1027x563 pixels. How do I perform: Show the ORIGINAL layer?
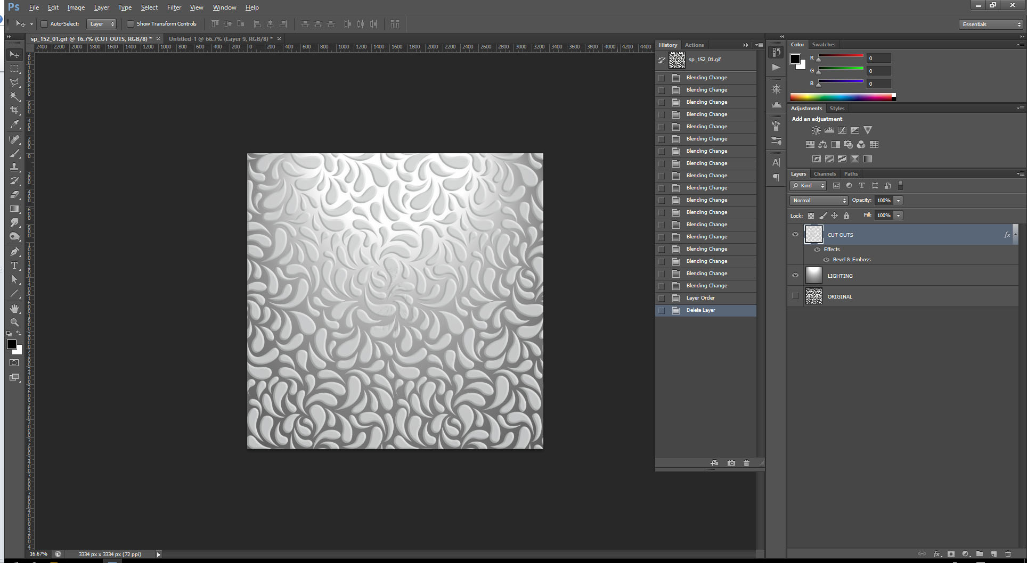pyautogui.click(x=795, y=296)
